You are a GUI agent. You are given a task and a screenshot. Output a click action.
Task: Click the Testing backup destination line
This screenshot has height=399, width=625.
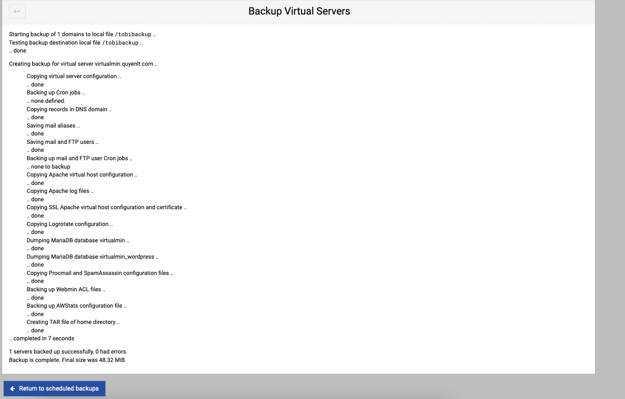tap(75, 43)
